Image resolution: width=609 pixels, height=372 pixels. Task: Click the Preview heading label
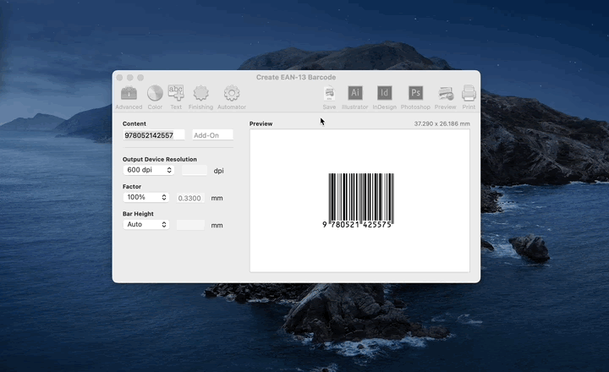tap(261, 123)
